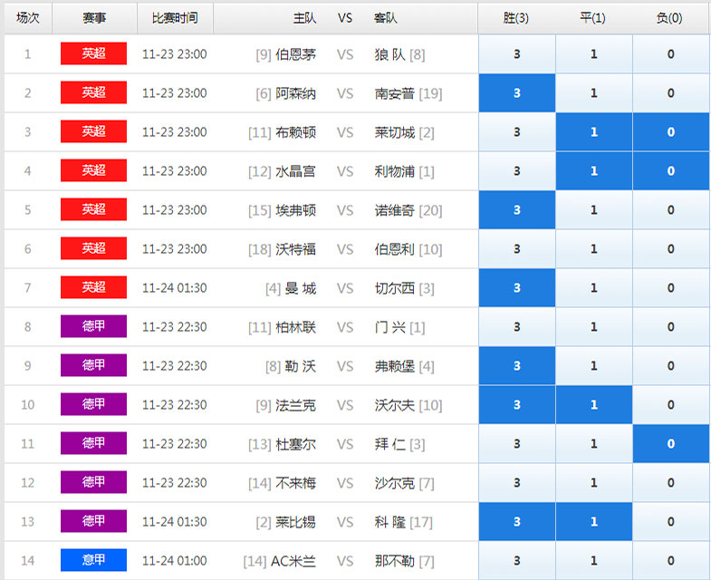Toggle win (3) for 勒沃 vs 弗赖堡

[517, 366]
